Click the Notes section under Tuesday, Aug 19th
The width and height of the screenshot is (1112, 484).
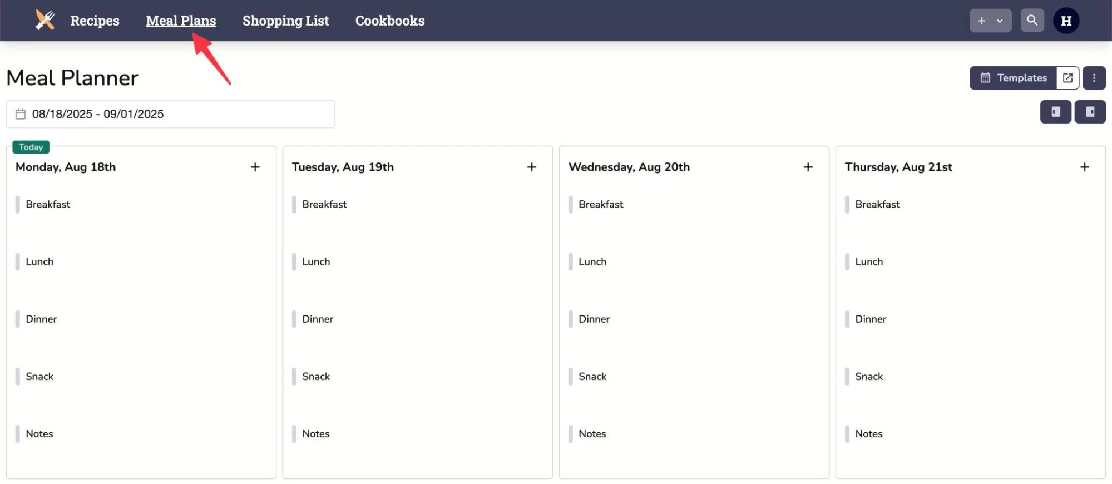point(315,433)
